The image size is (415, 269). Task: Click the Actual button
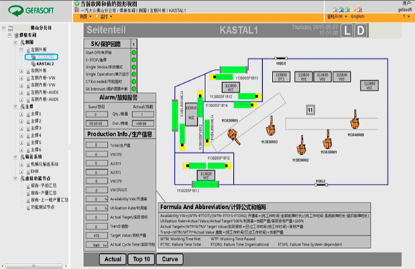[x=113, y=259]
